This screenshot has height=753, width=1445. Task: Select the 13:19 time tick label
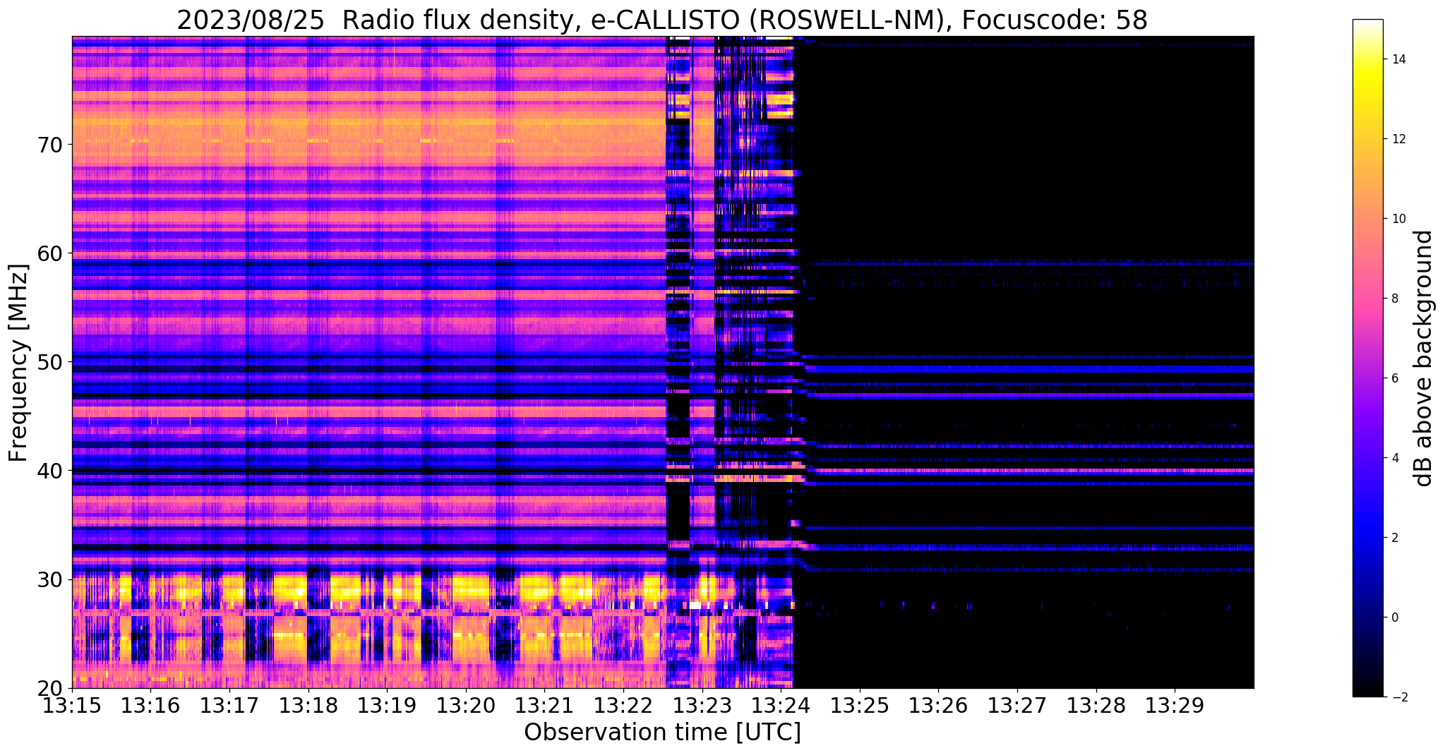(x=388, y=705)
